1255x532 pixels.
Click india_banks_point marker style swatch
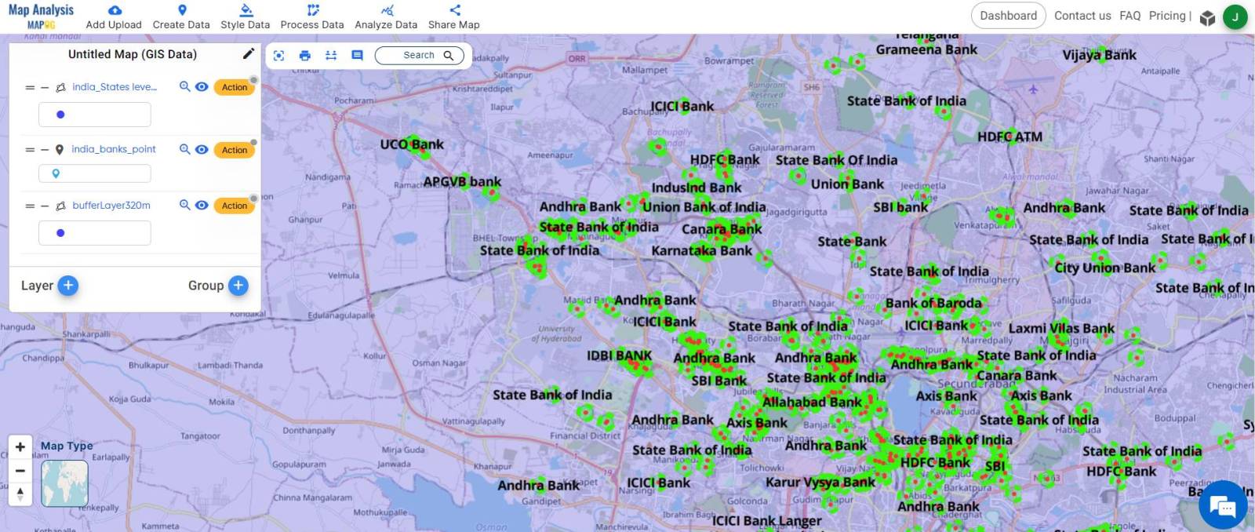(56, 173)
